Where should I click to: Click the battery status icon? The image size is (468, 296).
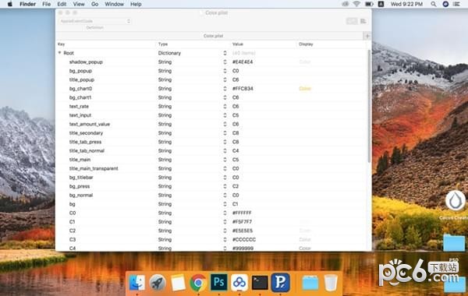point(369,4)
